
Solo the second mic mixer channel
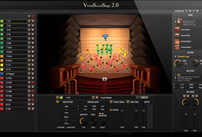pos(193,96)
